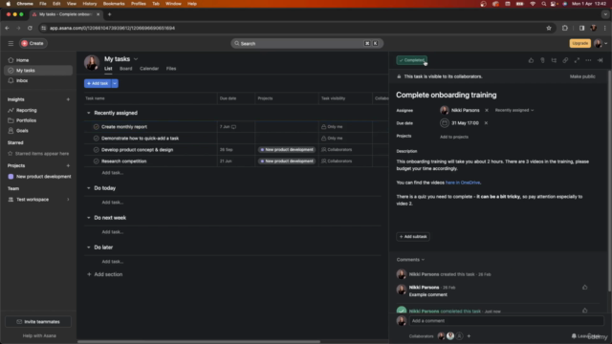Open subtasks icon in task header
The height and width of the screenshot is (344, 612).
point(554,60)
